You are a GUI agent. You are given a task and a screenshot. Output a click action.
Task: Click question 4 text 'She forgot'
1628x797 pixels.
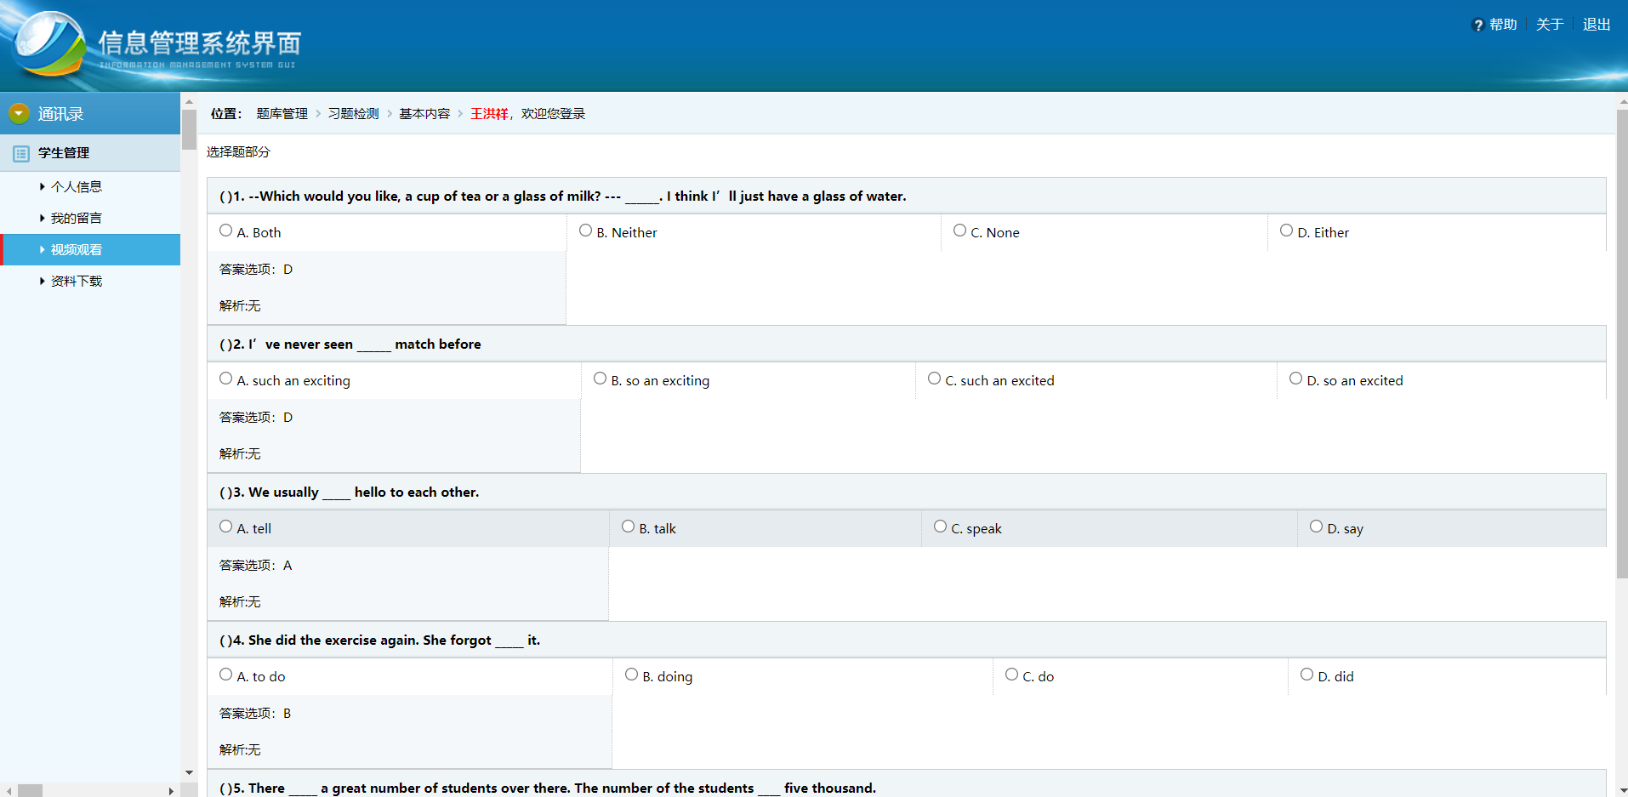pos(380,640)
